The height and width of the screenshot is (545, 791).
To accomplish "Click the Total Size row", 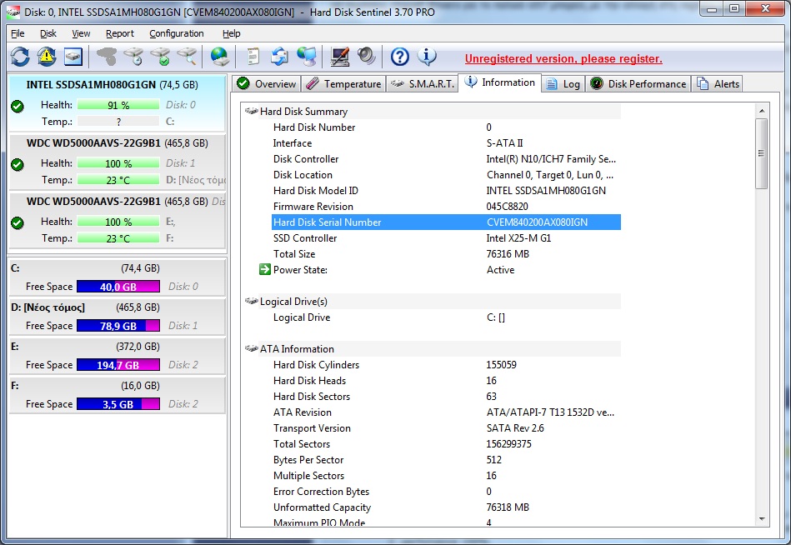I will 446,253.
